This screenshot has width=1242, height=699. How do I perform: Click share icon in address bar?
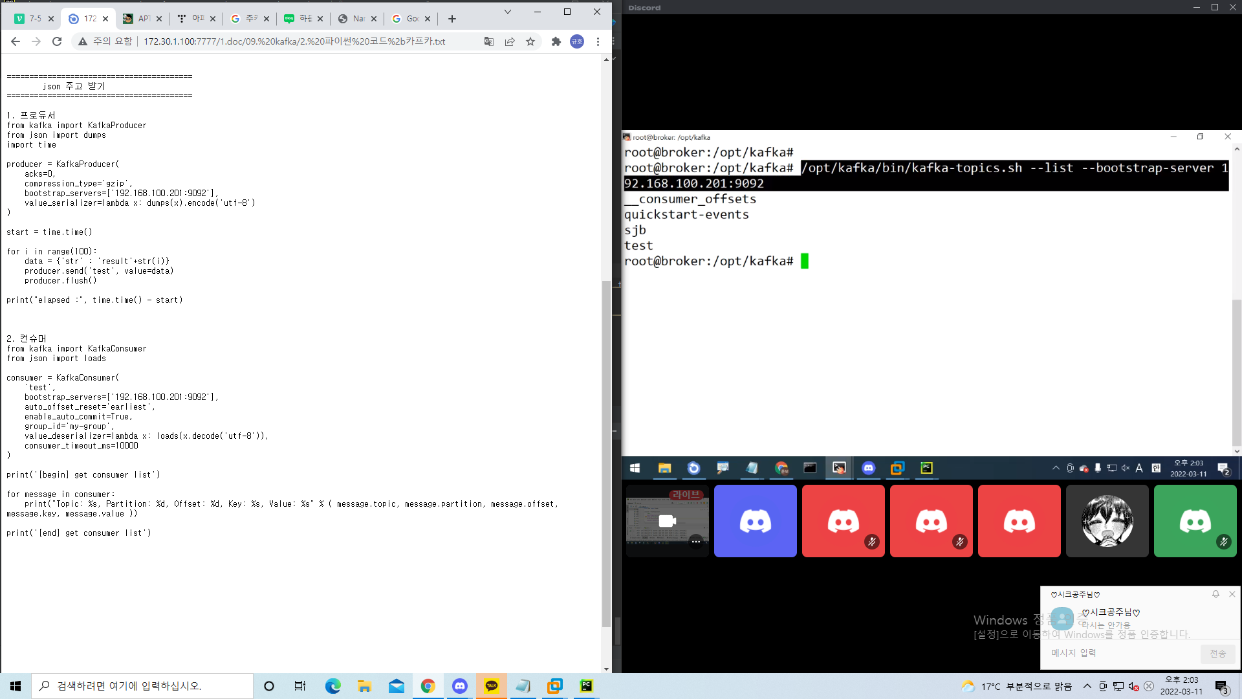(x=510, y=41)
